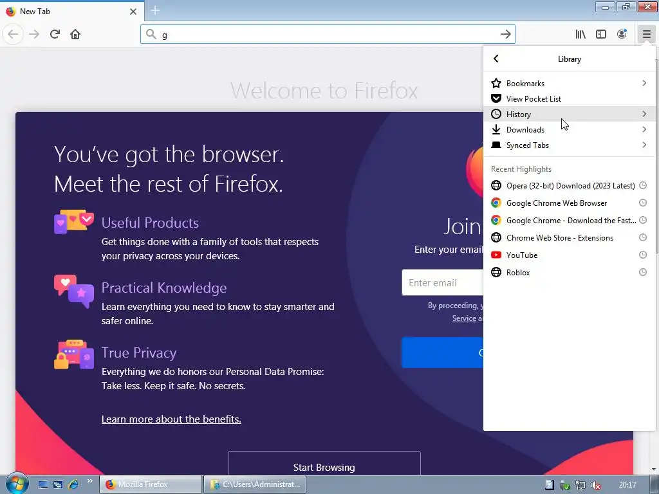This screenshot has width=659, height=494.
Task: Open the YouTube recent highlight
Action: 570,255
